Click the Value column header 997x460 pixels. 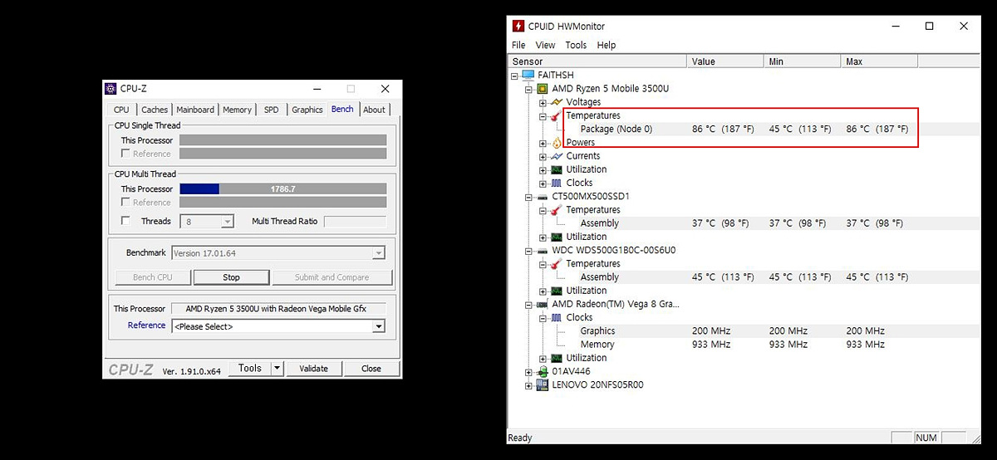point(726,61)
